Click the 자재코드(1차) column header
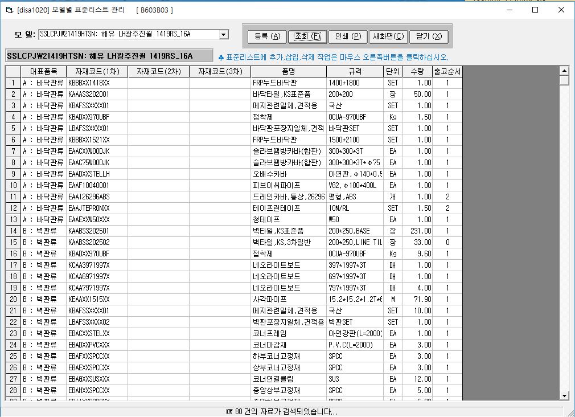Viewport: 575px width, 417px height. point(97,71)
